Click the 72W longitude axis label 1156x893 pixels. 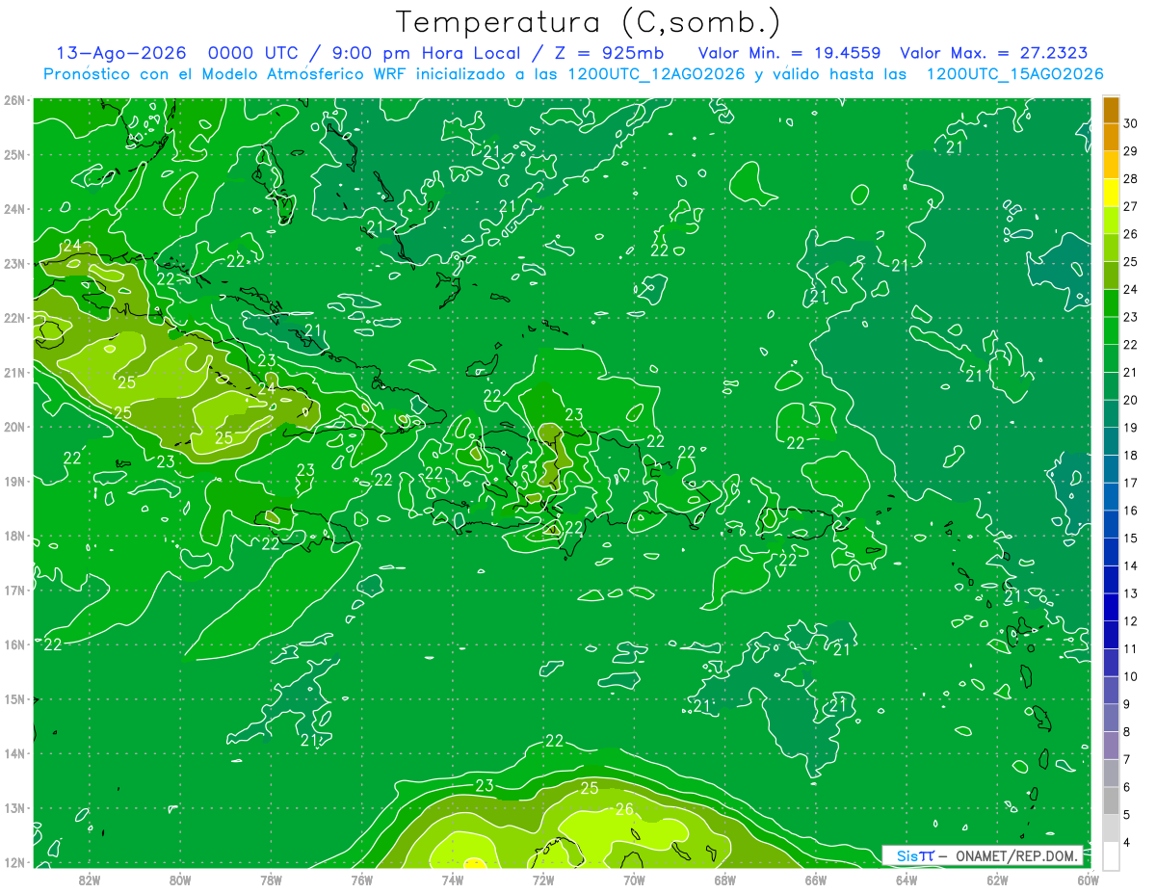[543, 879]
